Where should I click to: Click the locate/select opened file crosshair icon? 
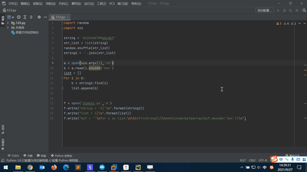pos(19,17)
